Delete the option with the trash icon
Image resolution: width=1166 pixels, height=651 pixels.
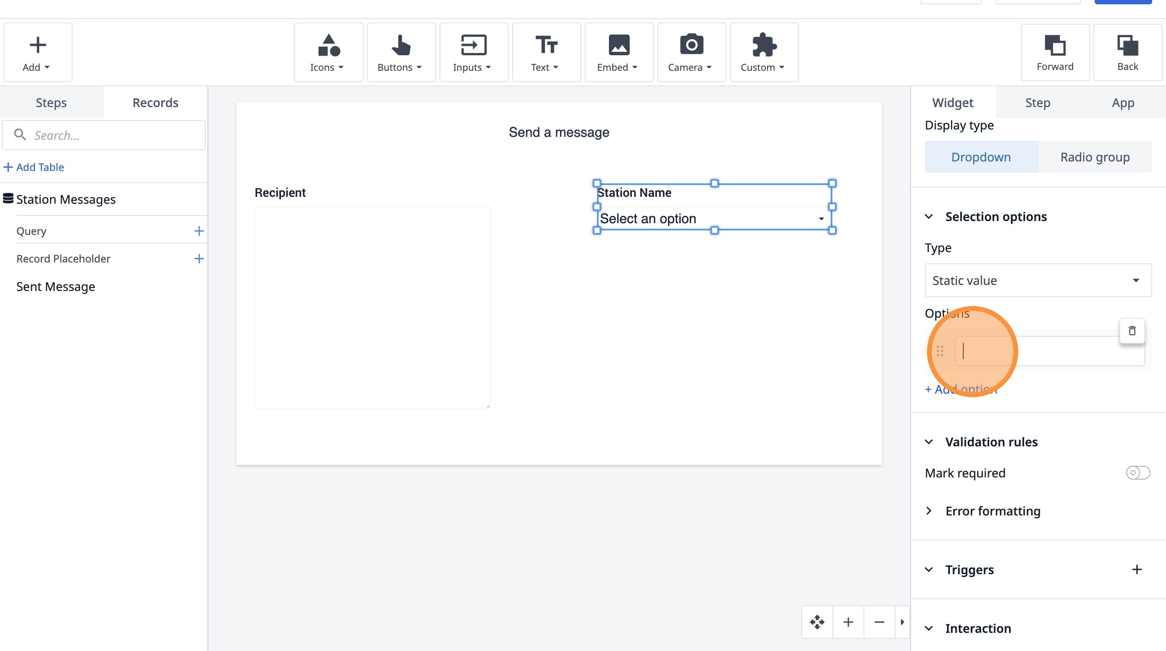[x=1131, y=331]
